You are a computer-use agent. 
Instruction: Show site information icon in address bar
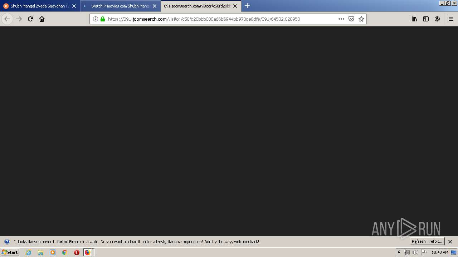[96, 19]
